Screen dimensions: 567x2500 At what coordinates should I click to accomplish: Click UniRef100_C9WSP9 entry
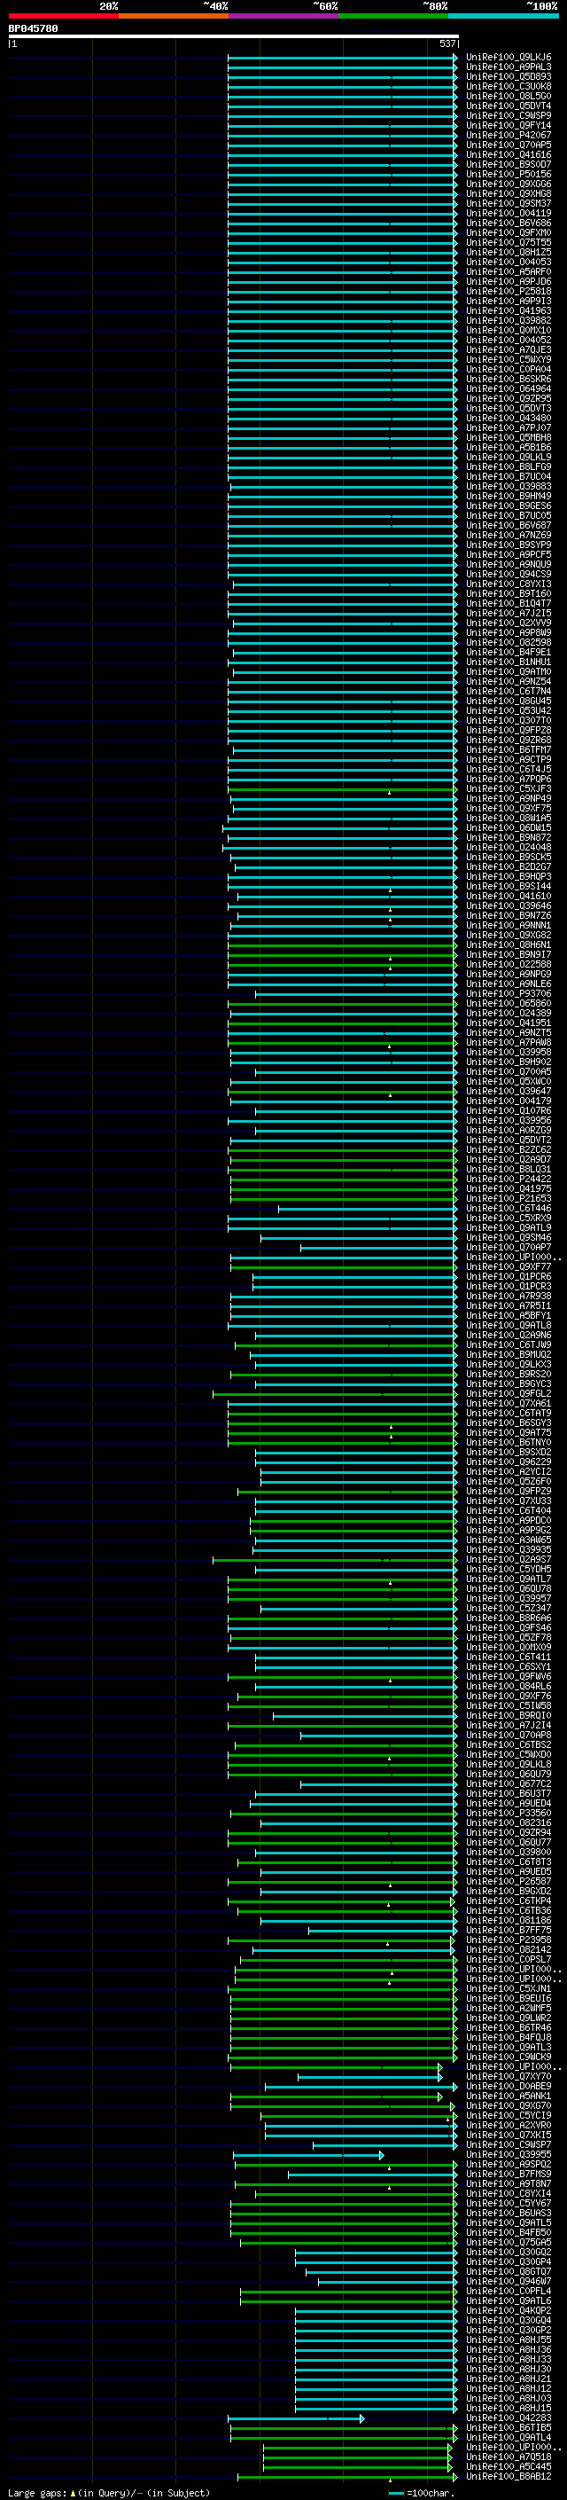point(508,115)
